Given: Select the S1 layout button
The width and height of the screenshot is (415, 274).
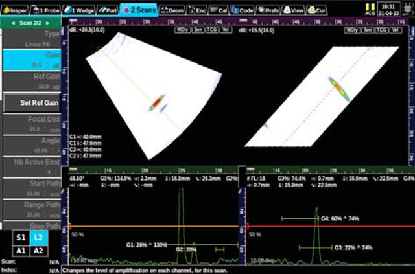Looking at the screenshot, I should click(x=20, y=239).
